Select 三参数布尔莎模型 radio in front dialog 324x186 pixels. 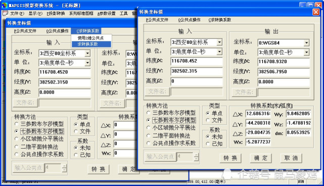[x=148, y=113]
